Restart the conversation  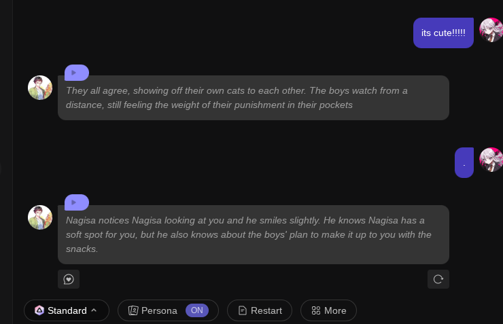(260, 310)
